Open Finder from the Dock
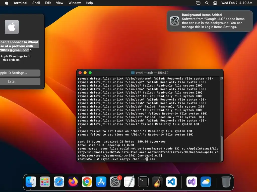The height and width of the screenshot is (192, 257). 31,182
